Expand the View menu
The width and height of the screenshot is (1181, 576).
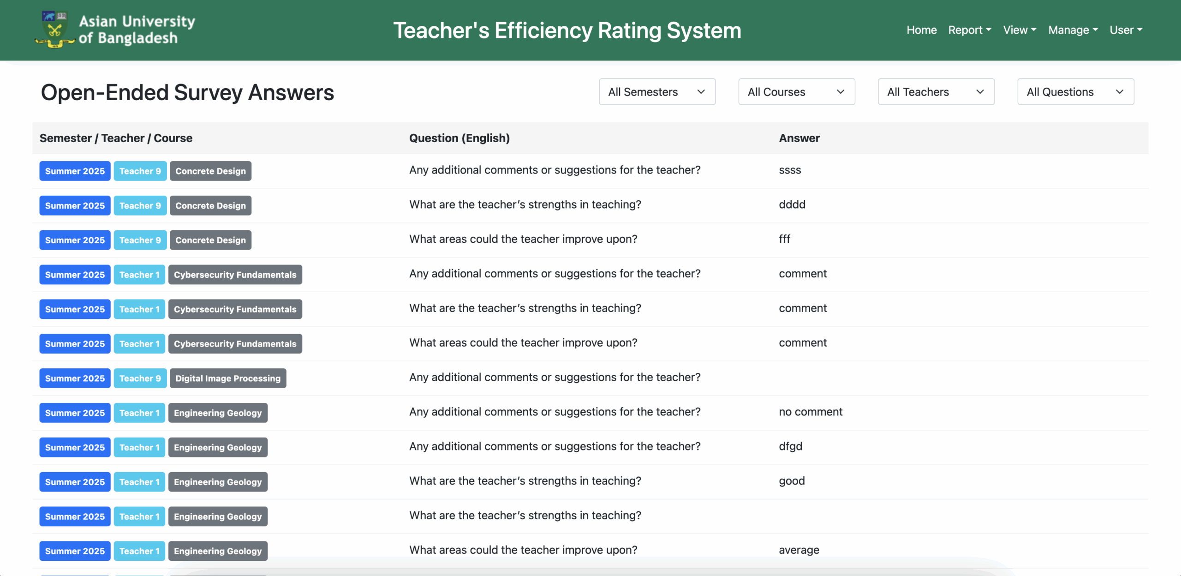click(1020, 30)
